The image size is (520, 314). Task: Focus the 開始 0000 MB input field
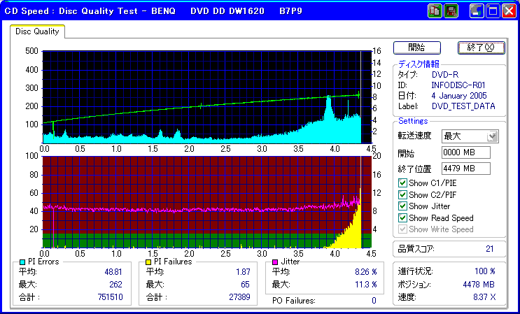[x=466, y=152]
